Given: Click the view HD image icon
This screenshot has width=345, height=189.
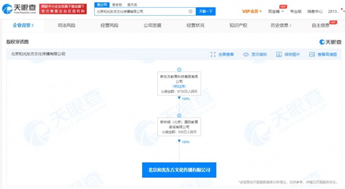Looking at the screenshot, I should point(312,54).
